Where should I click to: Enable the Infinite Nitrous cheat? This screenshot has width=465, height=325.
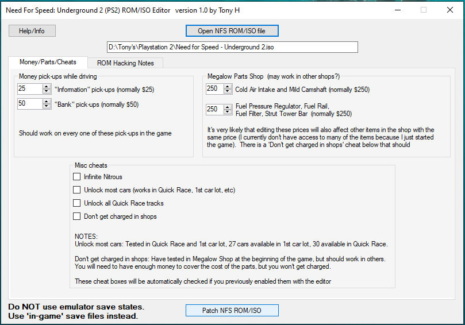coord(77,177)
